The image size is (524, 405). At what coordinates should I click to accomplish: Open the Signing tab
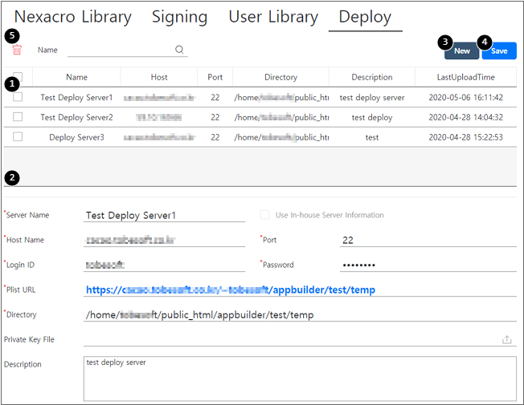tap(179, 17)
